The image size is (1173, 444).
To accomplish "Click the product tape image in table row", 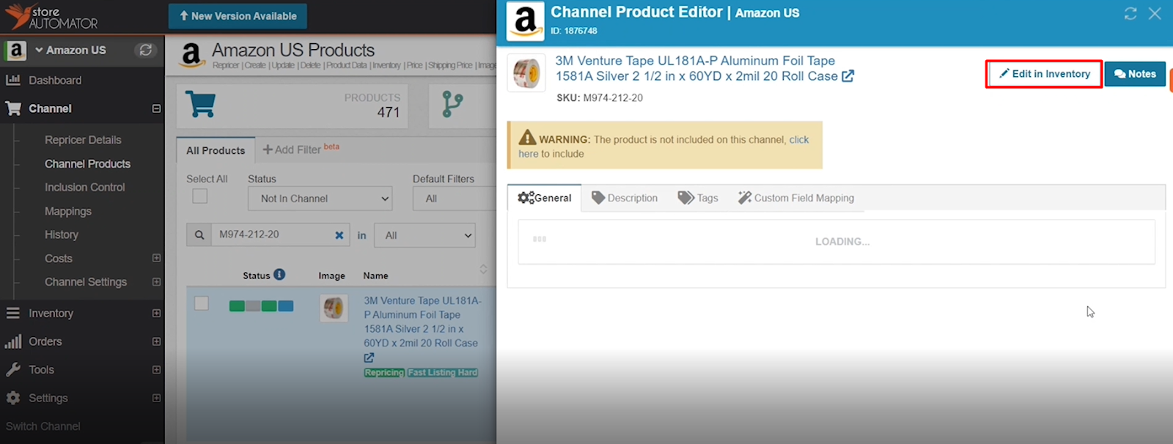I will [334, 308].
